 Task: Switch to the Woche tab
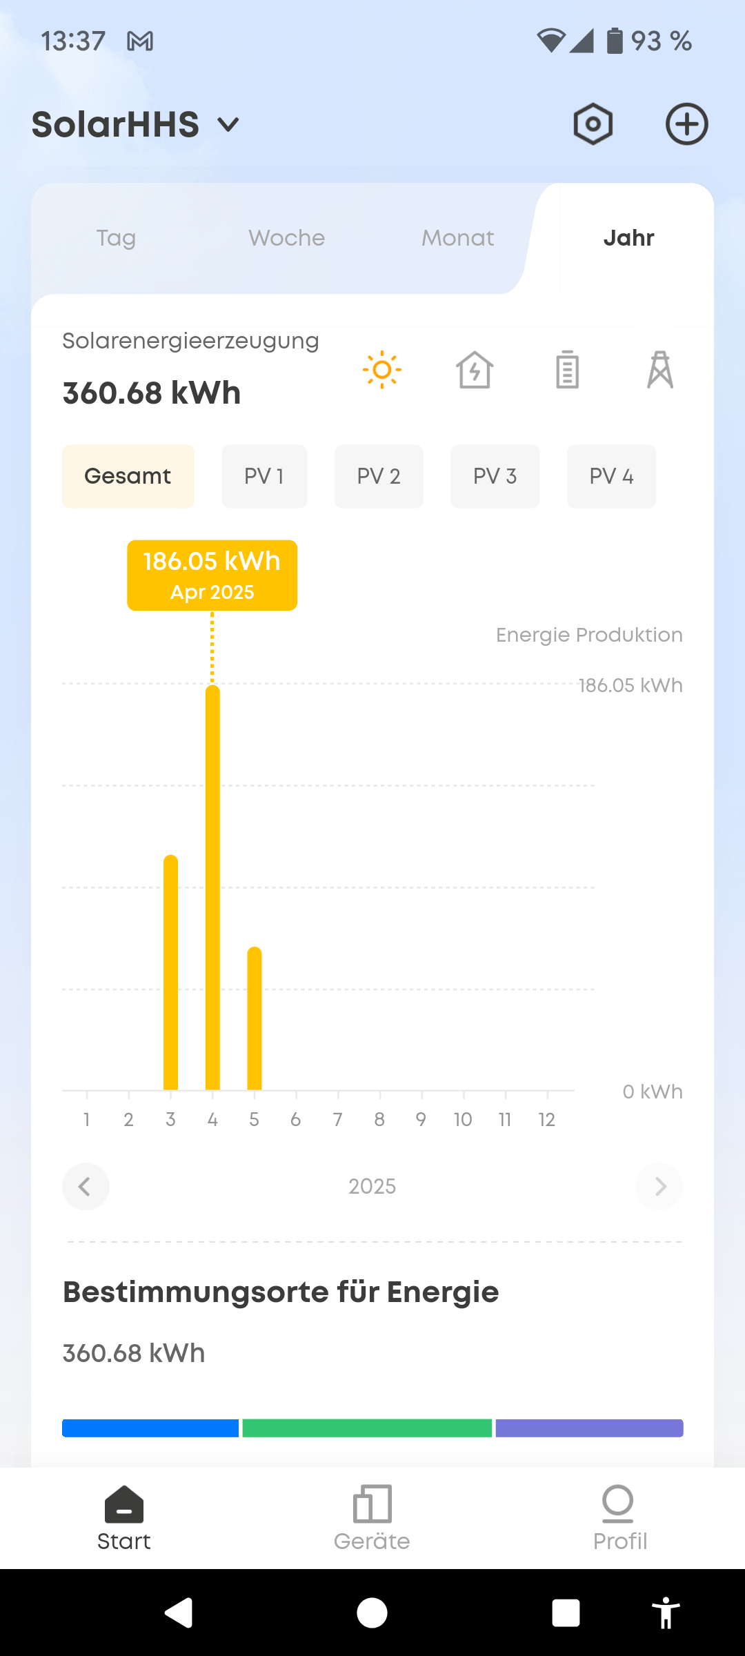287,238
